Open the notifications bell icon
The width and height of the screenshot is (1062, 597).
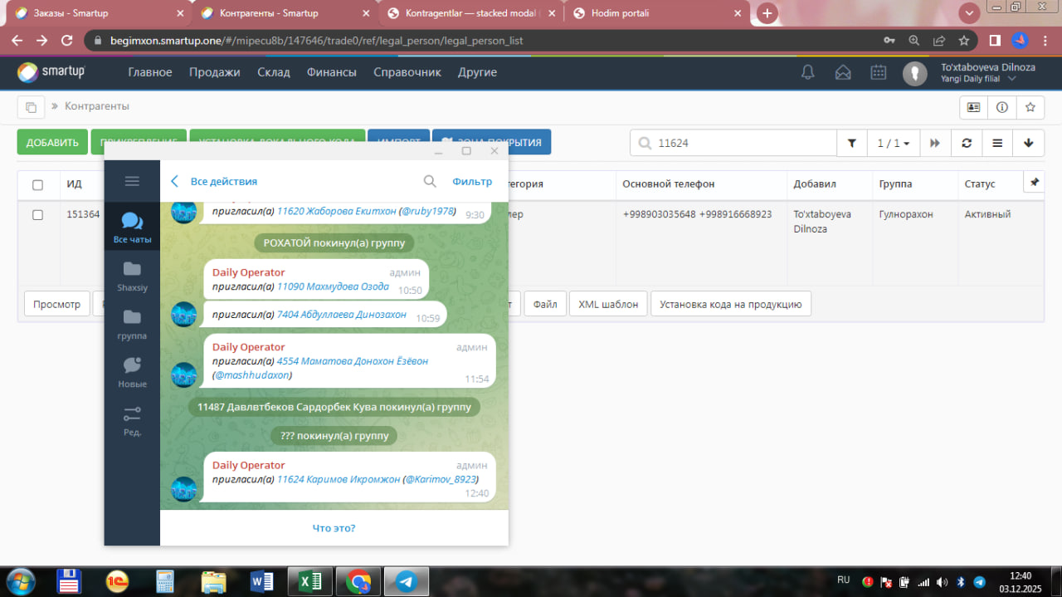click(807, 73)
